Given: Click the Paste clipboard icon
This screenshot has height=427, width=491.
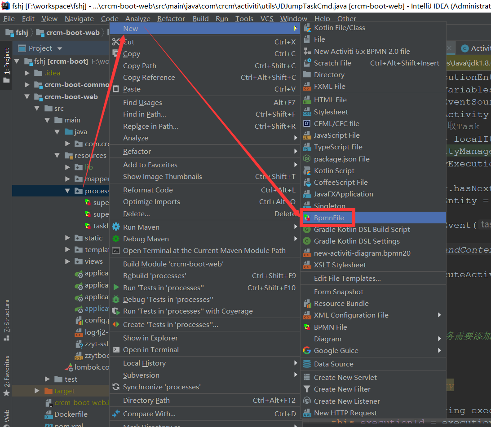Looking at the screenshot, I should [116, 89].
